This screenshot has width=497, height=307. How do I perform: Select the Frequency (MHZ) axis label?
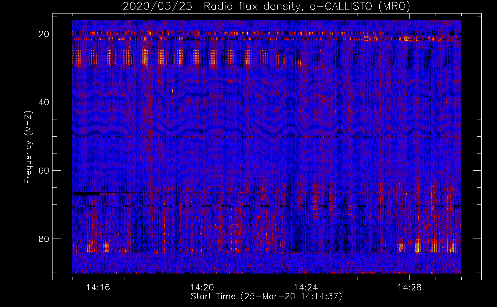click(28, 147)
